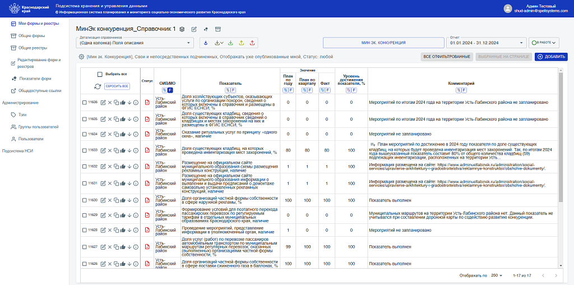The image size is (574, 285).
Task: Select checkbox for row 11630
Action: (85, 200)
